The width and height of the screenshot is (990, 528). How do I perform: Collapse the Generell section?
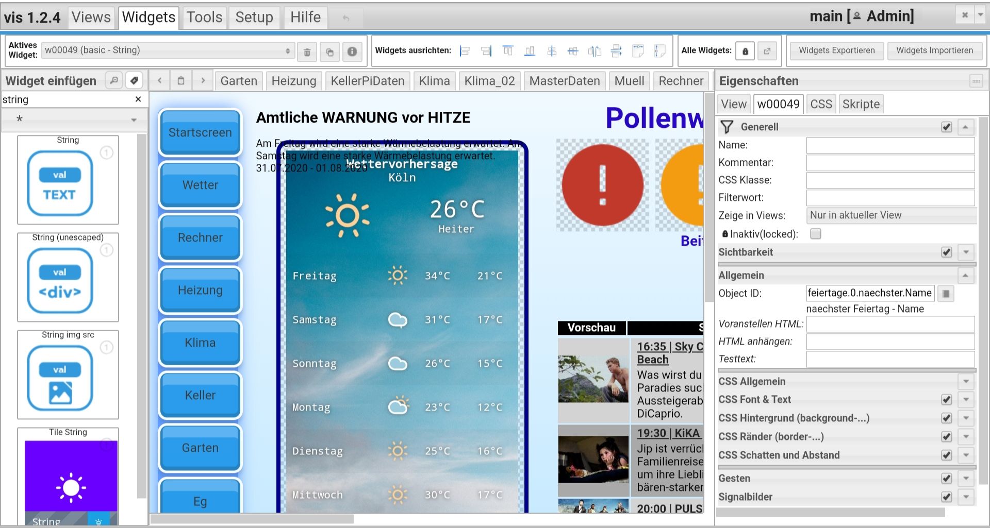[x=966, y=127]
